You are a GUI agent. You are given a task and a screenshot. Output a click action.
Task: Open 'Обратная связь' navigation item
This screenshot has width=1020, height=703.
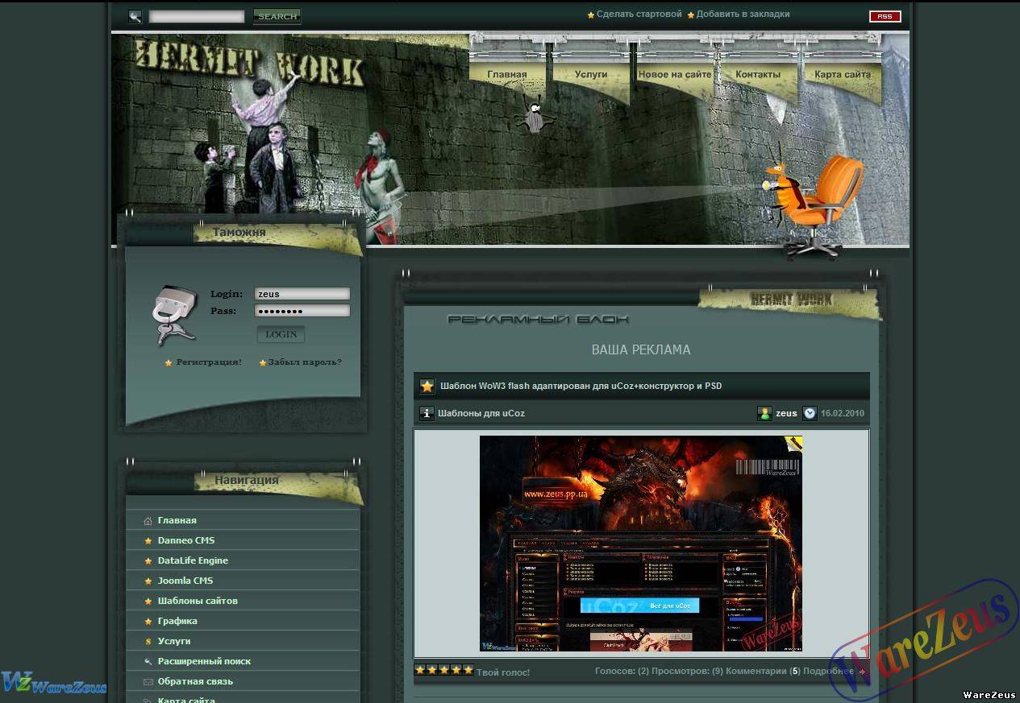(195, 681)
